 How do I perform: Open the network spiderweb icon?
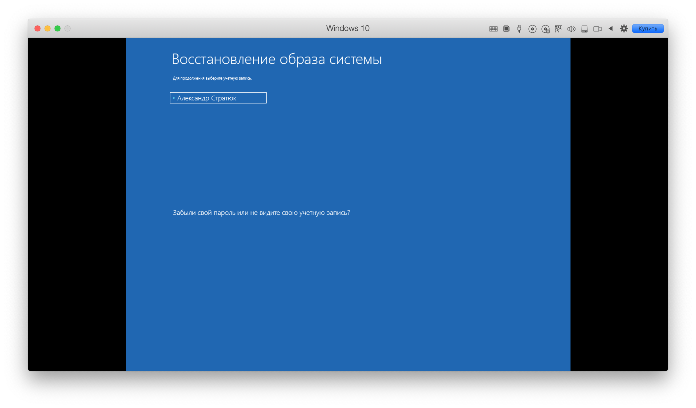tap(558, 29)
